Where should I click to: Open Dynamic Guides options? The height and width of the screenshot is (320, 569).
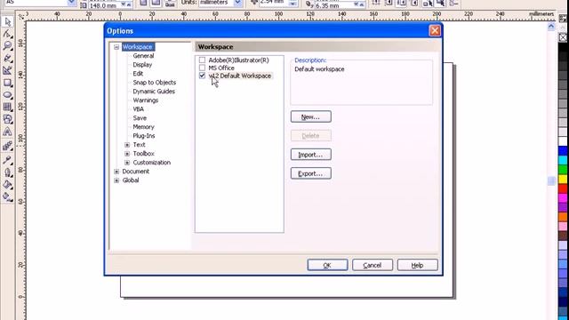(154, 92)
